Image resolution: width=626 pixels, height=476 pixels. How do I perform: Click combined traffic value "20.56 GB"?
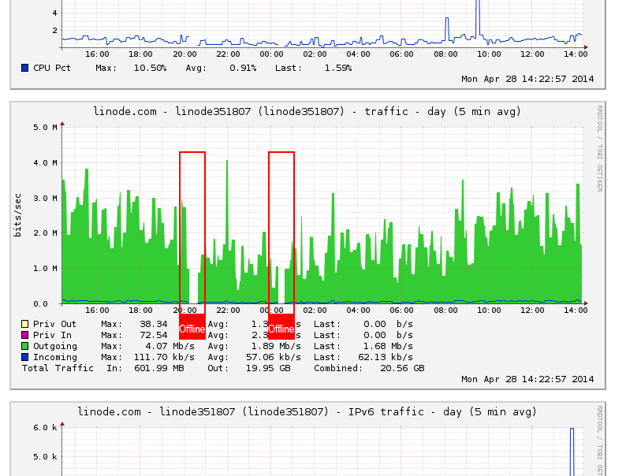pyautogui.click(x=402, y=368)
